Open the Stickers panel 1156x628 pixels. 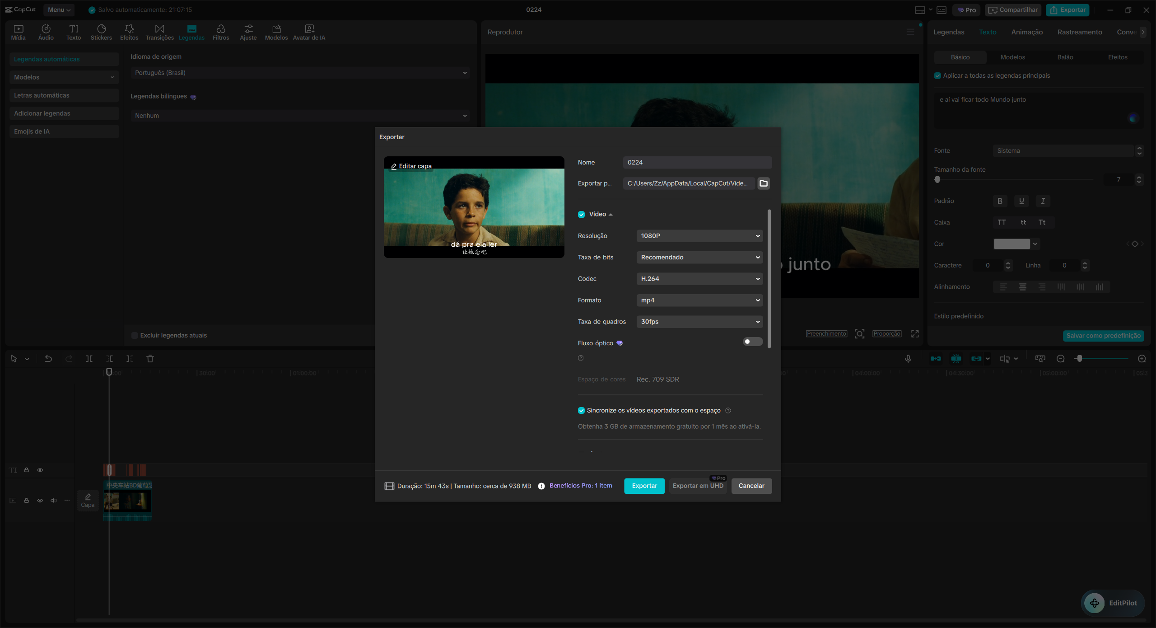(x=101, y=32)
